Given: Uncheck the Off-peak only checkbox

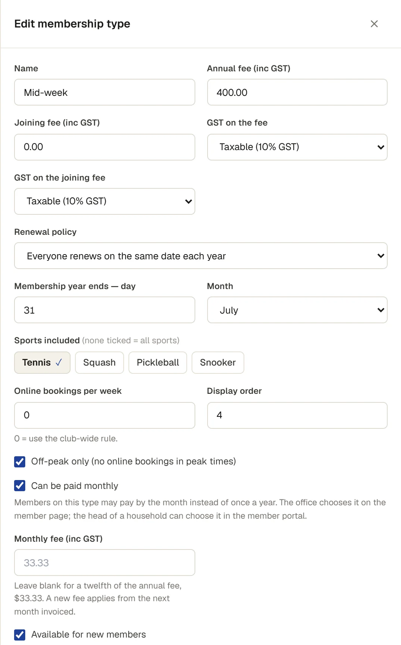Looking at the screenshot, I should coord(20,461).
